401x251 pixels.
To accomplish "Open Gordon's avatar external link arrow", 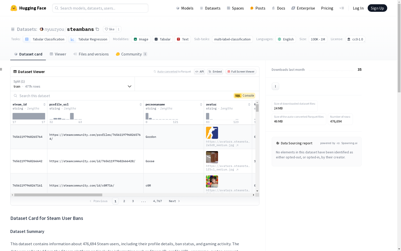I will [x=237, y=145].
